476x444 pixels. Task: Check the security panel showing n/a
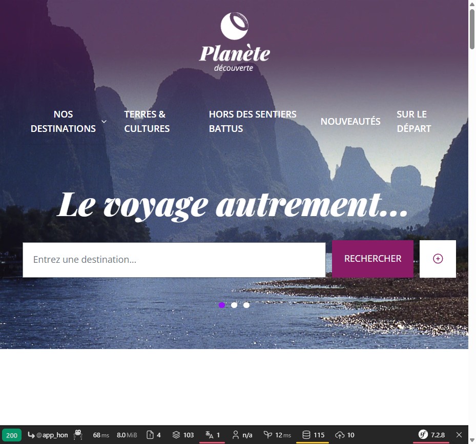pyautogui.click(x=241, y=435)
